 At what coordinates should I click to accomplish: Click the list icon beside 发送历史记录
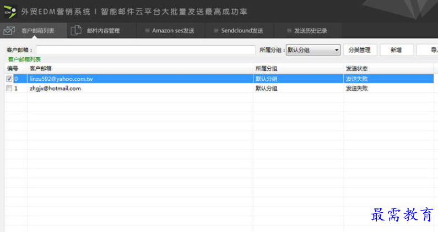click(x=289, y=31)
